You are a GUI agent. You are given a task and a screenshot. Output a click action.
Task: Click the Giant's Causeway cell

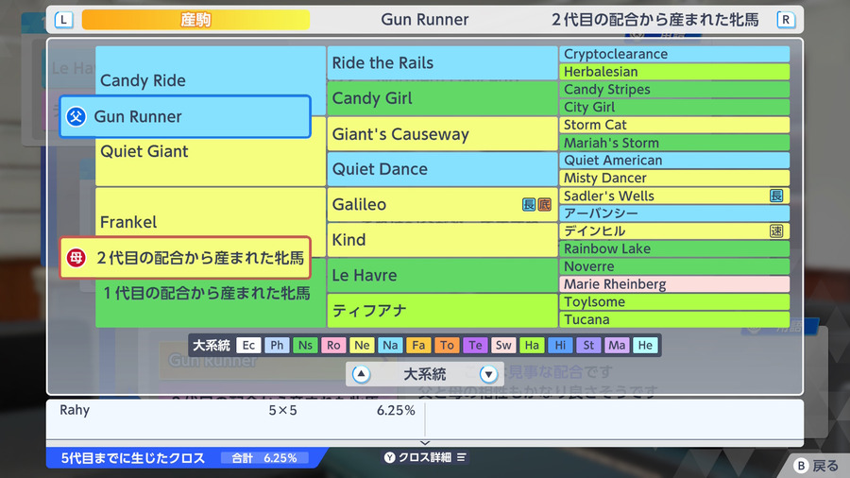click(442, 134)
